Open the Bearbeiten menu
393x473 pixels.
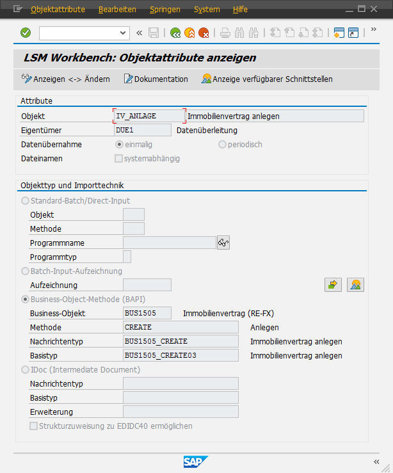click(x=117, y=10)
